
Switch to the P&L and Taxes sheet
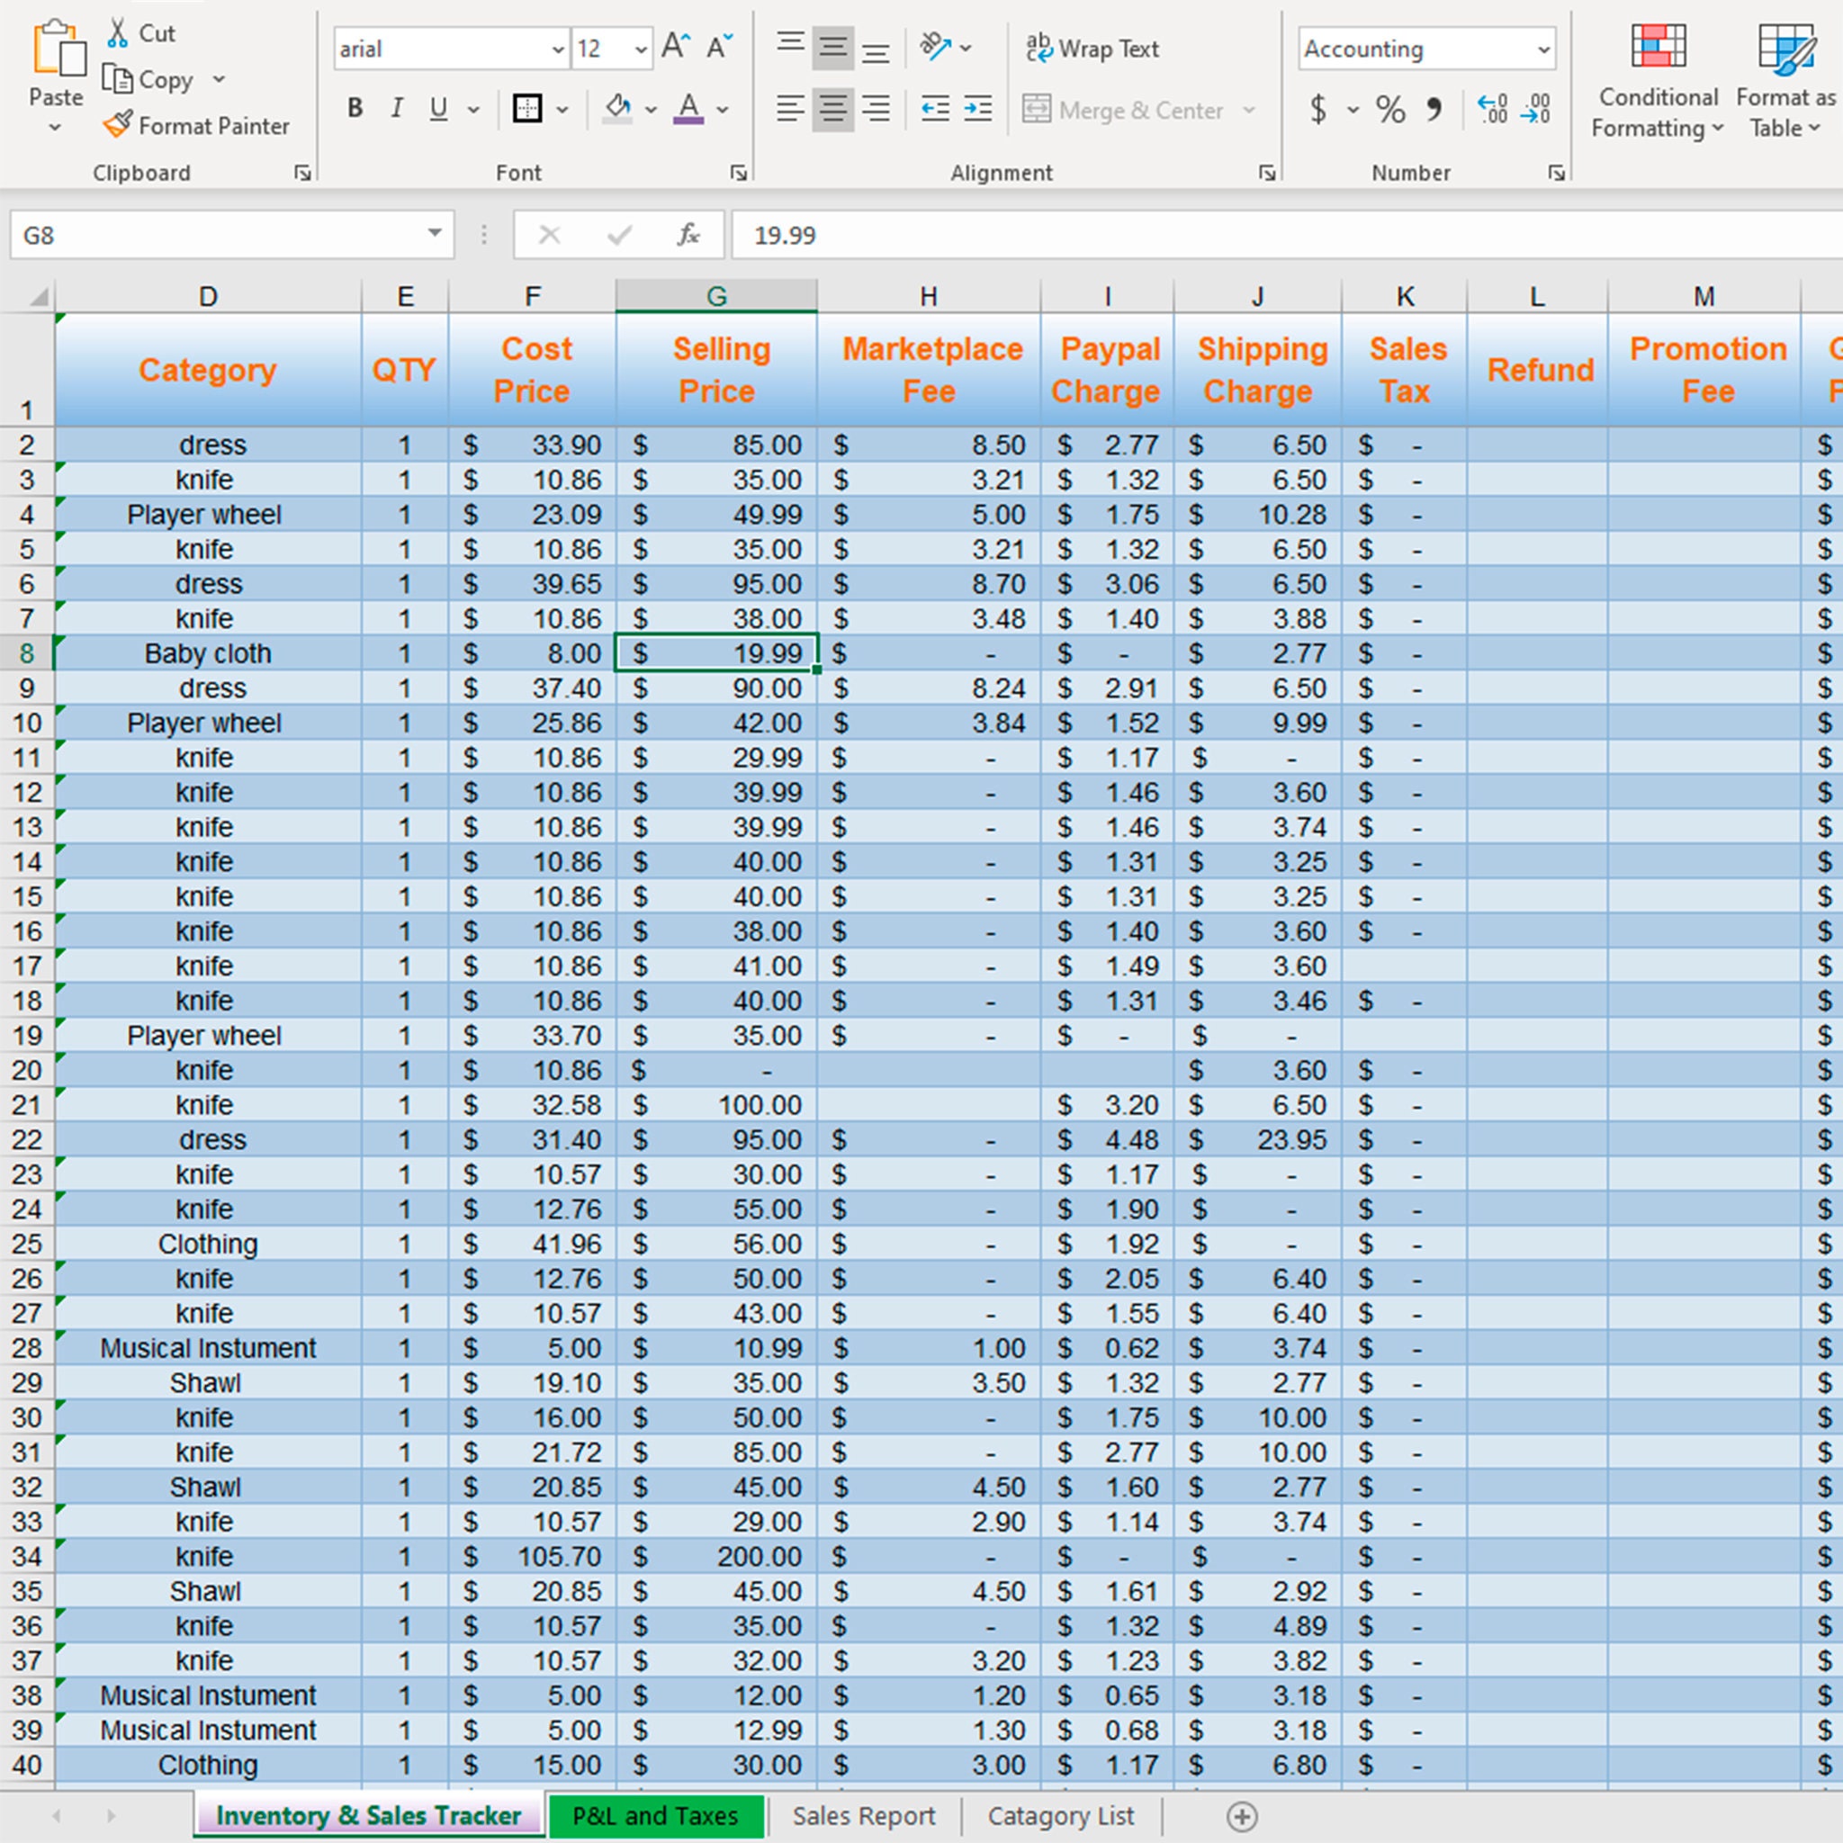[x=655, y=1815]
